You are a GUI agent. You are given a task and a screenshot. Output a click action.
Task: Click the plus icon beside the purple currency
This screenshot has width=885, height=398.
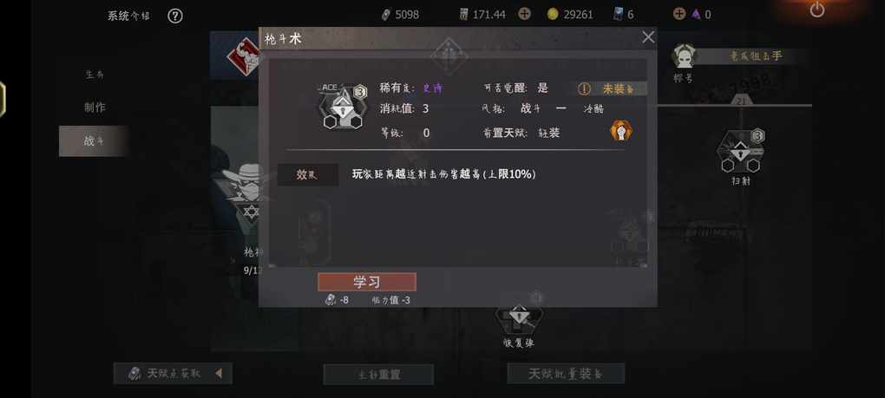[x=679, y=14]
